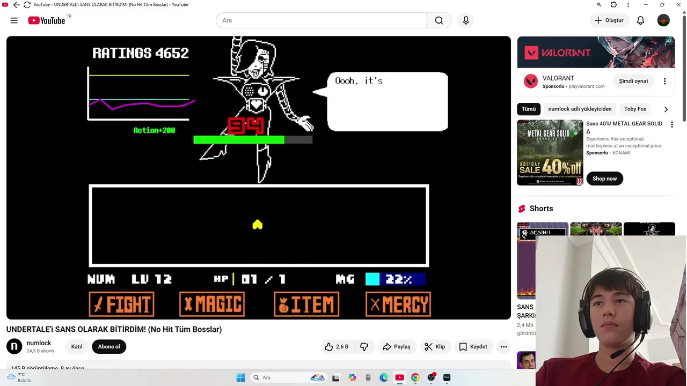Click the Shop now button
Screen dimensions: 687x386
click(x=604, y=179)
